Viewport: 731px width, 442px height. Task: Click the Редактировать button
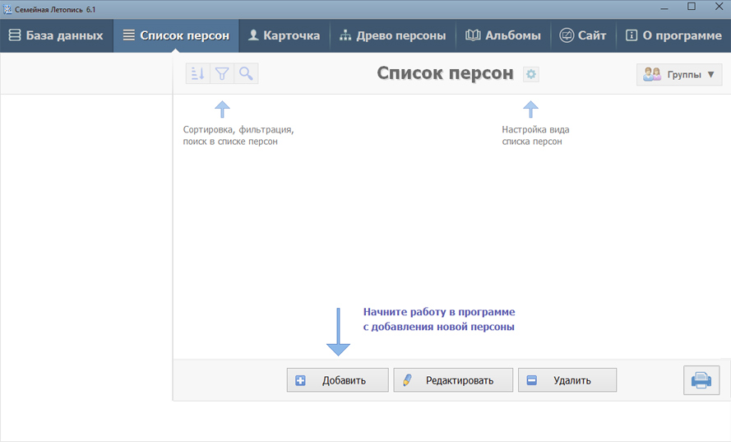point(453,380)
